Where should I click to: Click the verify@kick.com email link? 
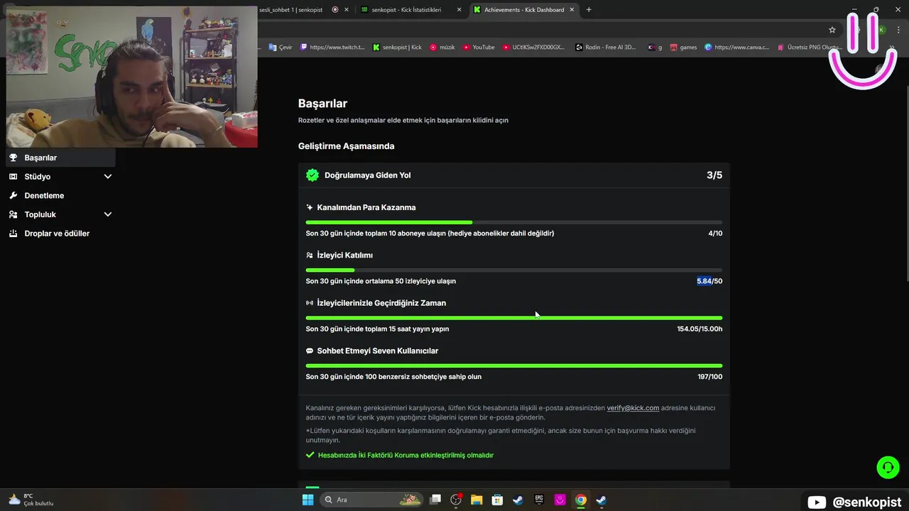[633, 408]
